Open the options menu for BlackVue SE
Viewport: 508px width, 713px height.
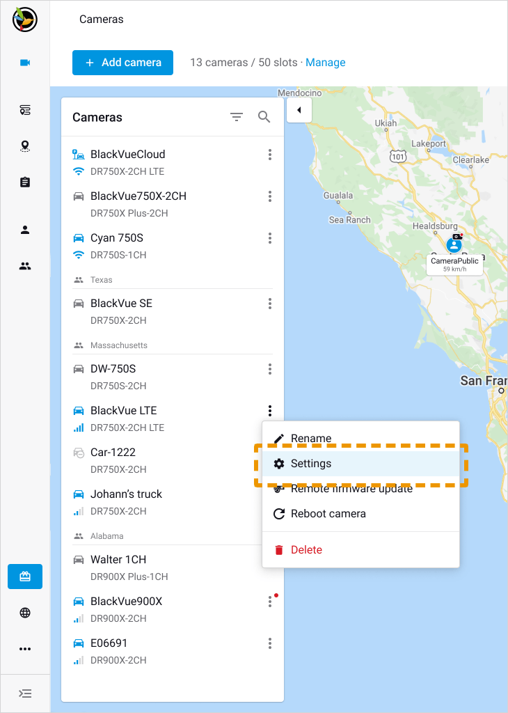pyautogui.click(x=270, y=304)
